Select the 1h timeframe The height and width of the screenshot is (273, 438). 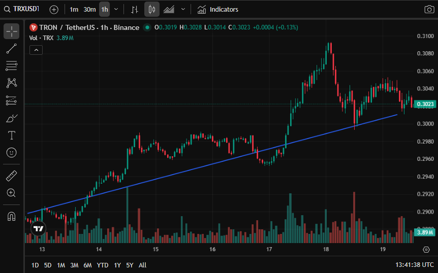click(x=105, y=10)
